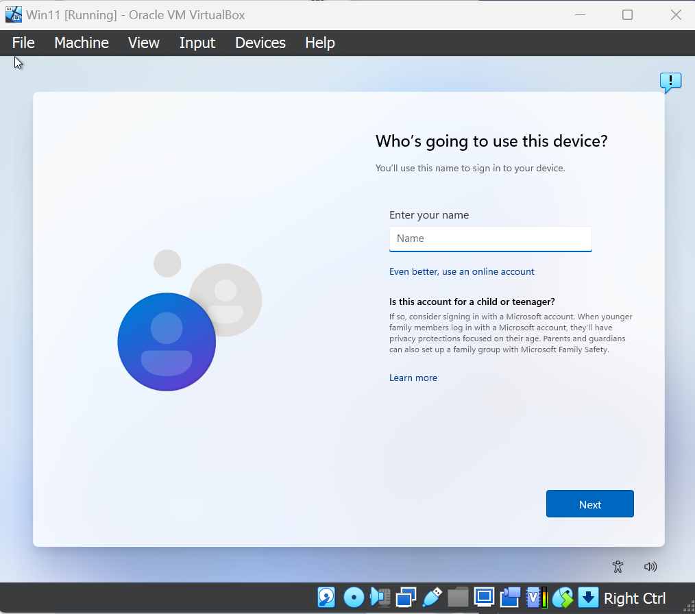
Task: Open the View menu
Action: [143, 42]
